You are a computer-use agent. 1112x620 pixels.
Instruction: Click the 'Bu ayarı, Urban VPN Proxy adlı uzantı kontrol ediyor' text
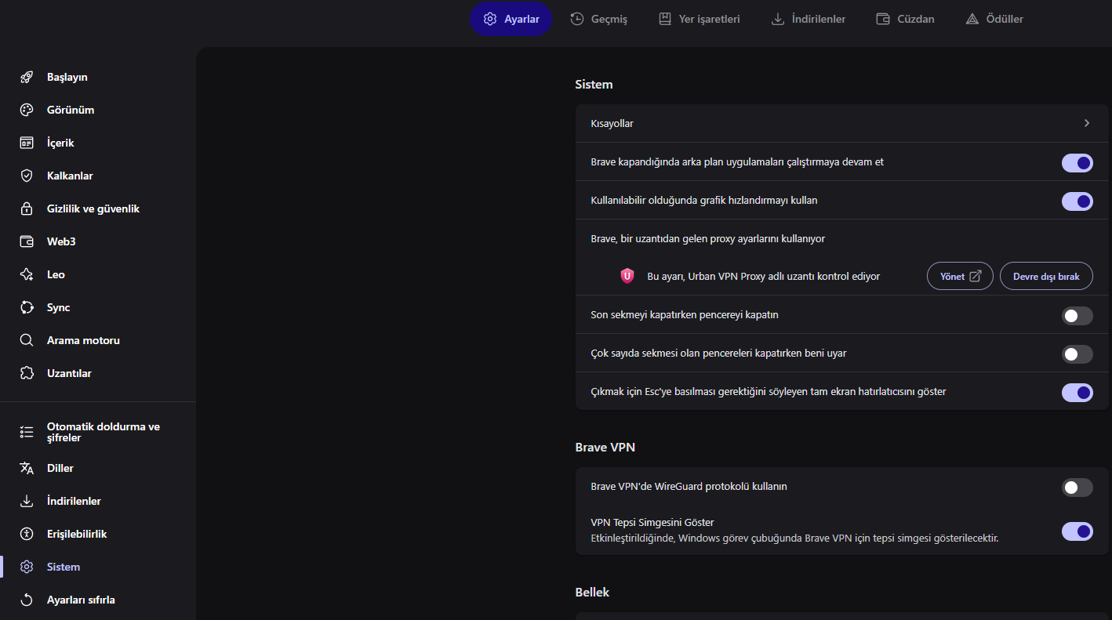[x=763, y=276]
